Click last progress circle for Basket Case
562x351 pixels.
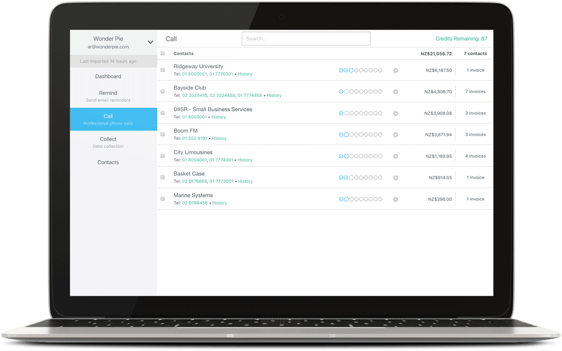380,177
